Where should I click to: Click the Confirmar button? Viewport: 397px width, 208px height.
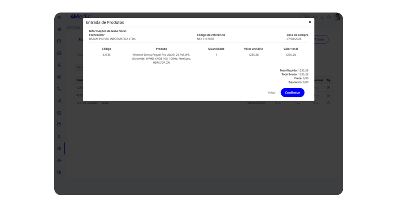point(292,93)
